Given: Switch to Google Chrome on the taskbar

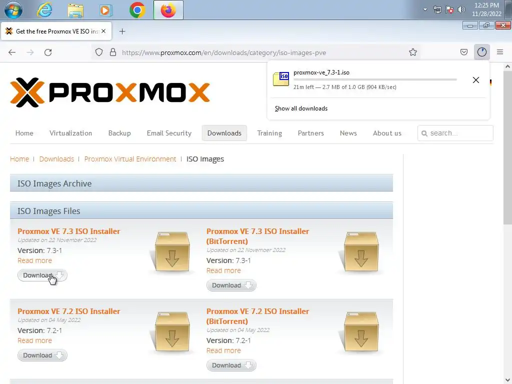Looking at the screenshot, I should coord(137,10).
